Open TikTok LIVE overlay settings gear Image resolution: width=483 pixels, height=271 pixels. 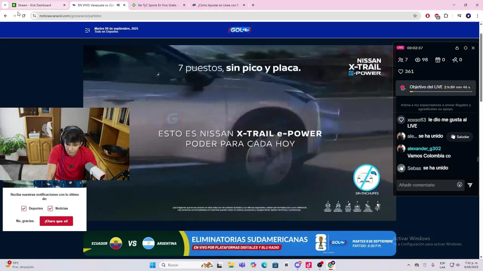[x=465, y=48]
